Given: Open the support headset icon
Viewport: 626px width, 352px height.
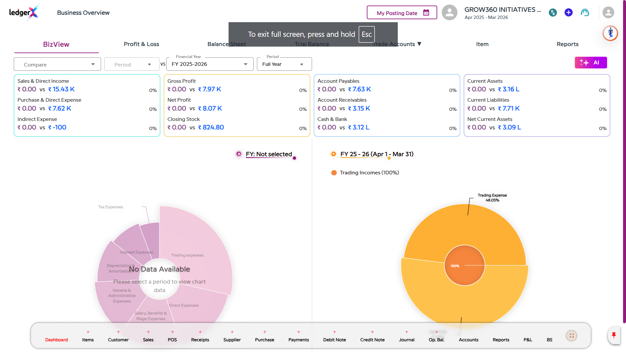Looking at the screenshot, I should 585,12.
